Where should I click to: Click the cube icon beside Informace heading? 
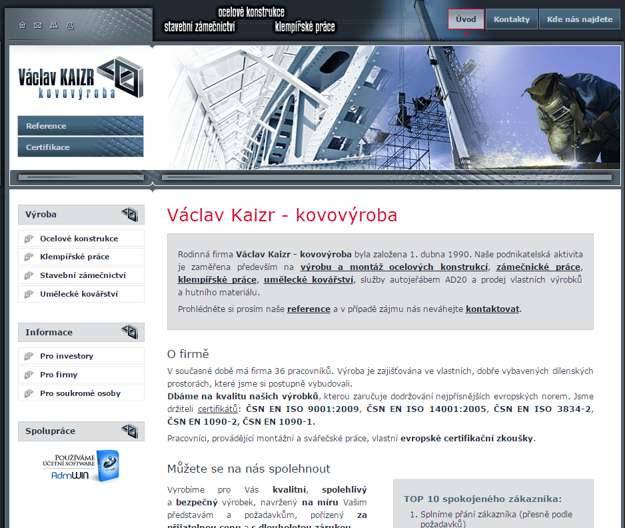[x=130, y=332]
